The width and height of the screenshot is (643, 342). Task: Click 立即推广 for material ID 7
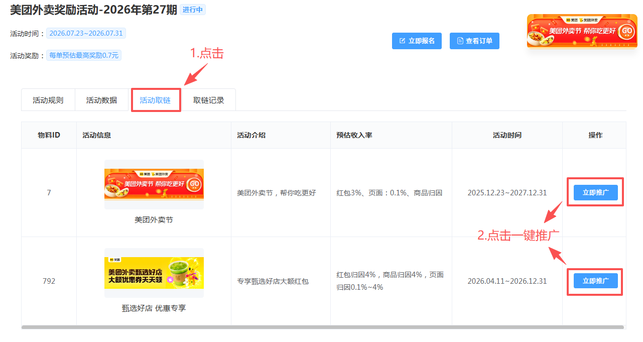pos(595,192)
